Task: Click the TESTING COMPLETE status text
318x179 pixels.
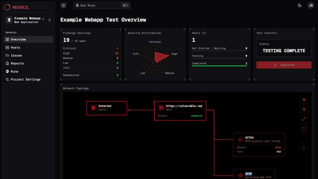Action: coord(284,51)
